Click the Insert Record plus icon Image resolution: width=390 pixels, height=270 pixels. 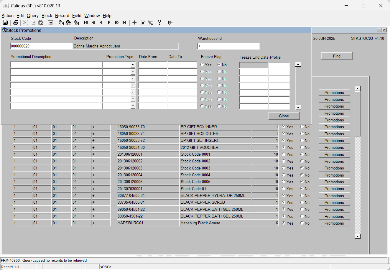pos(134,22)
